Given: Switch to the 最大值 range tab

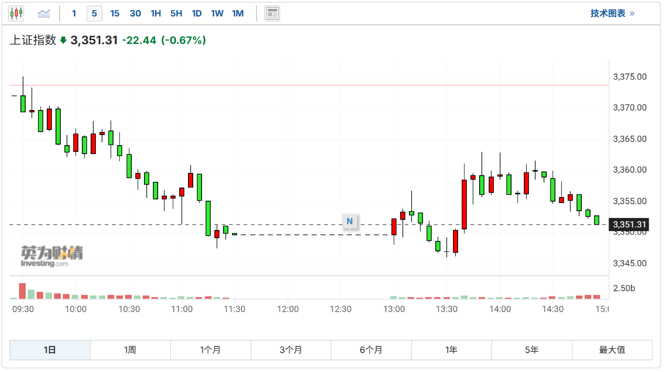Looking at the screenshot, I should [612, 350].
